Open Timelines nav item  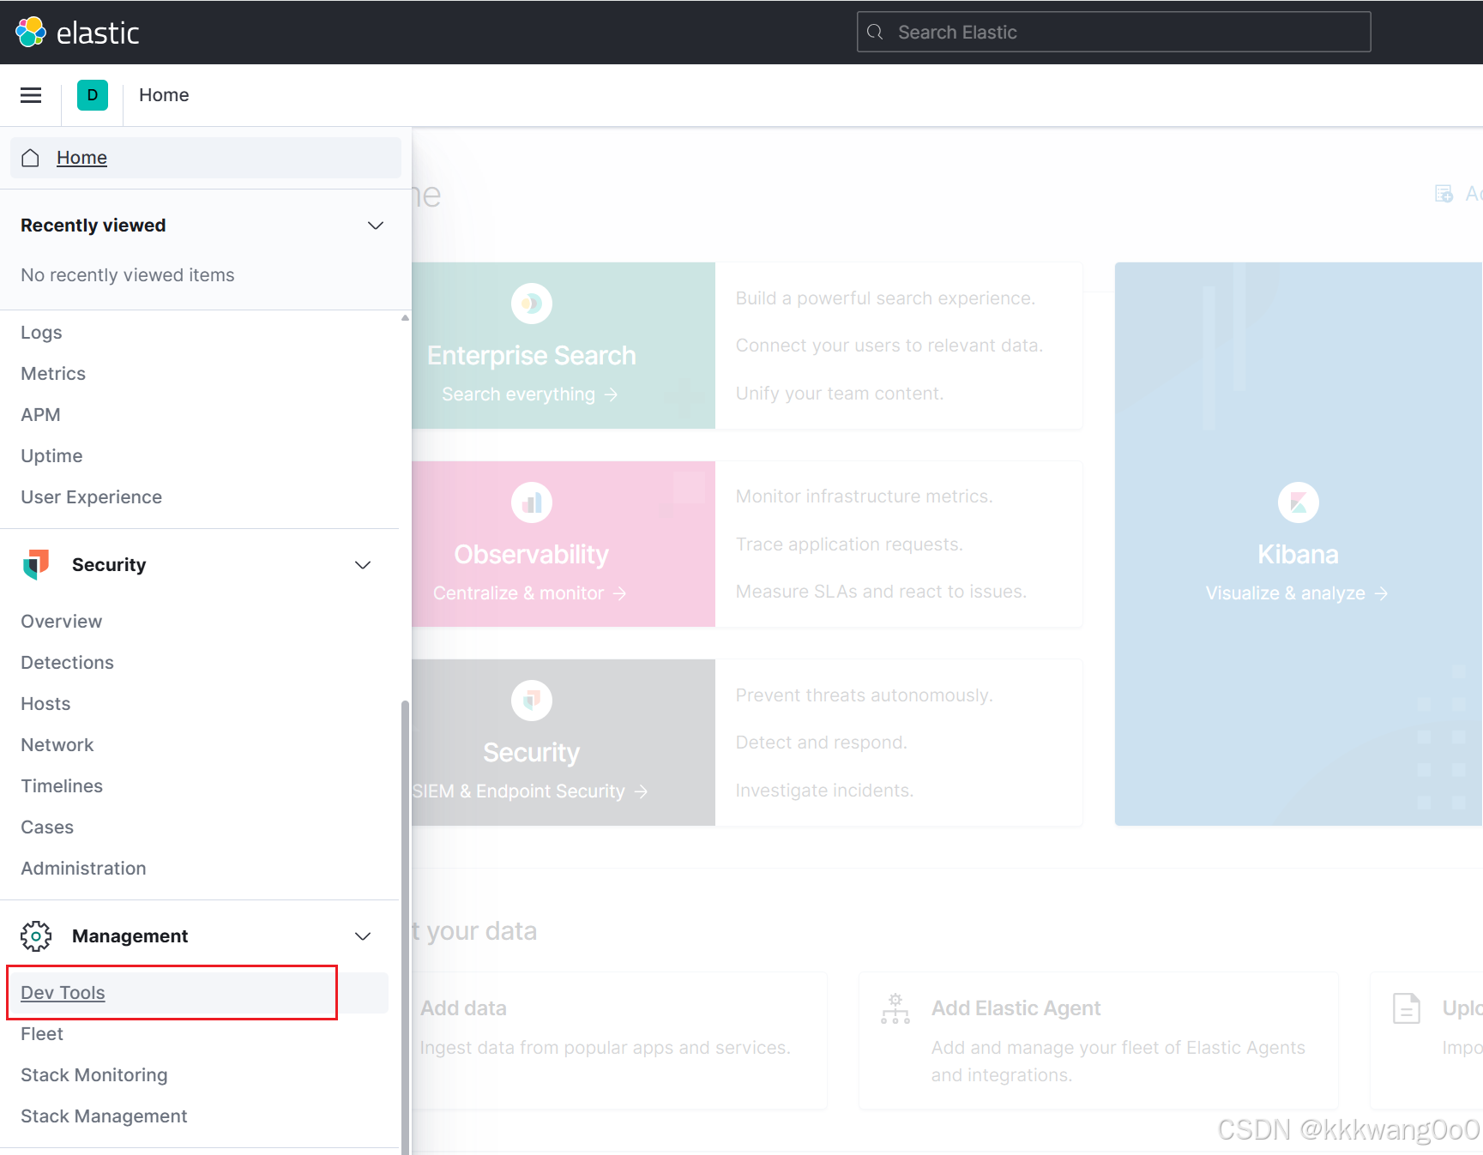point(62,786)
